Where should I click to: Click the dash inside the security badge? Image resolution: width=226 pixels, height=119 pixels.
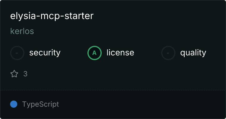(x=17, y=53)
